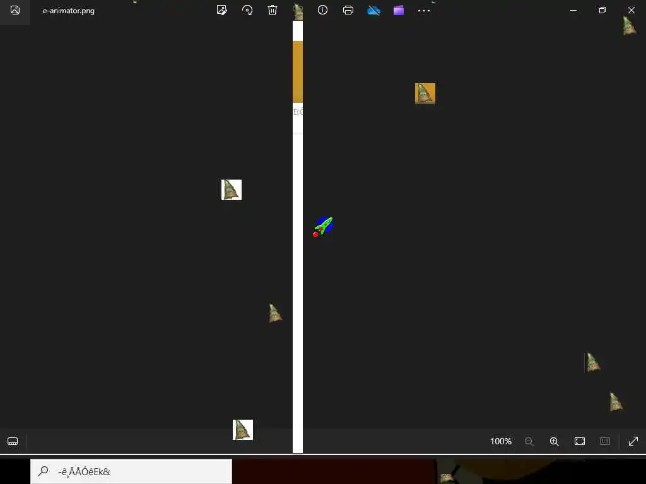The width and height of the screenshot is (646, 484).
Task: Click the OneDrive cloud icon
Action: pyautogui.click(x=373, y=10)
